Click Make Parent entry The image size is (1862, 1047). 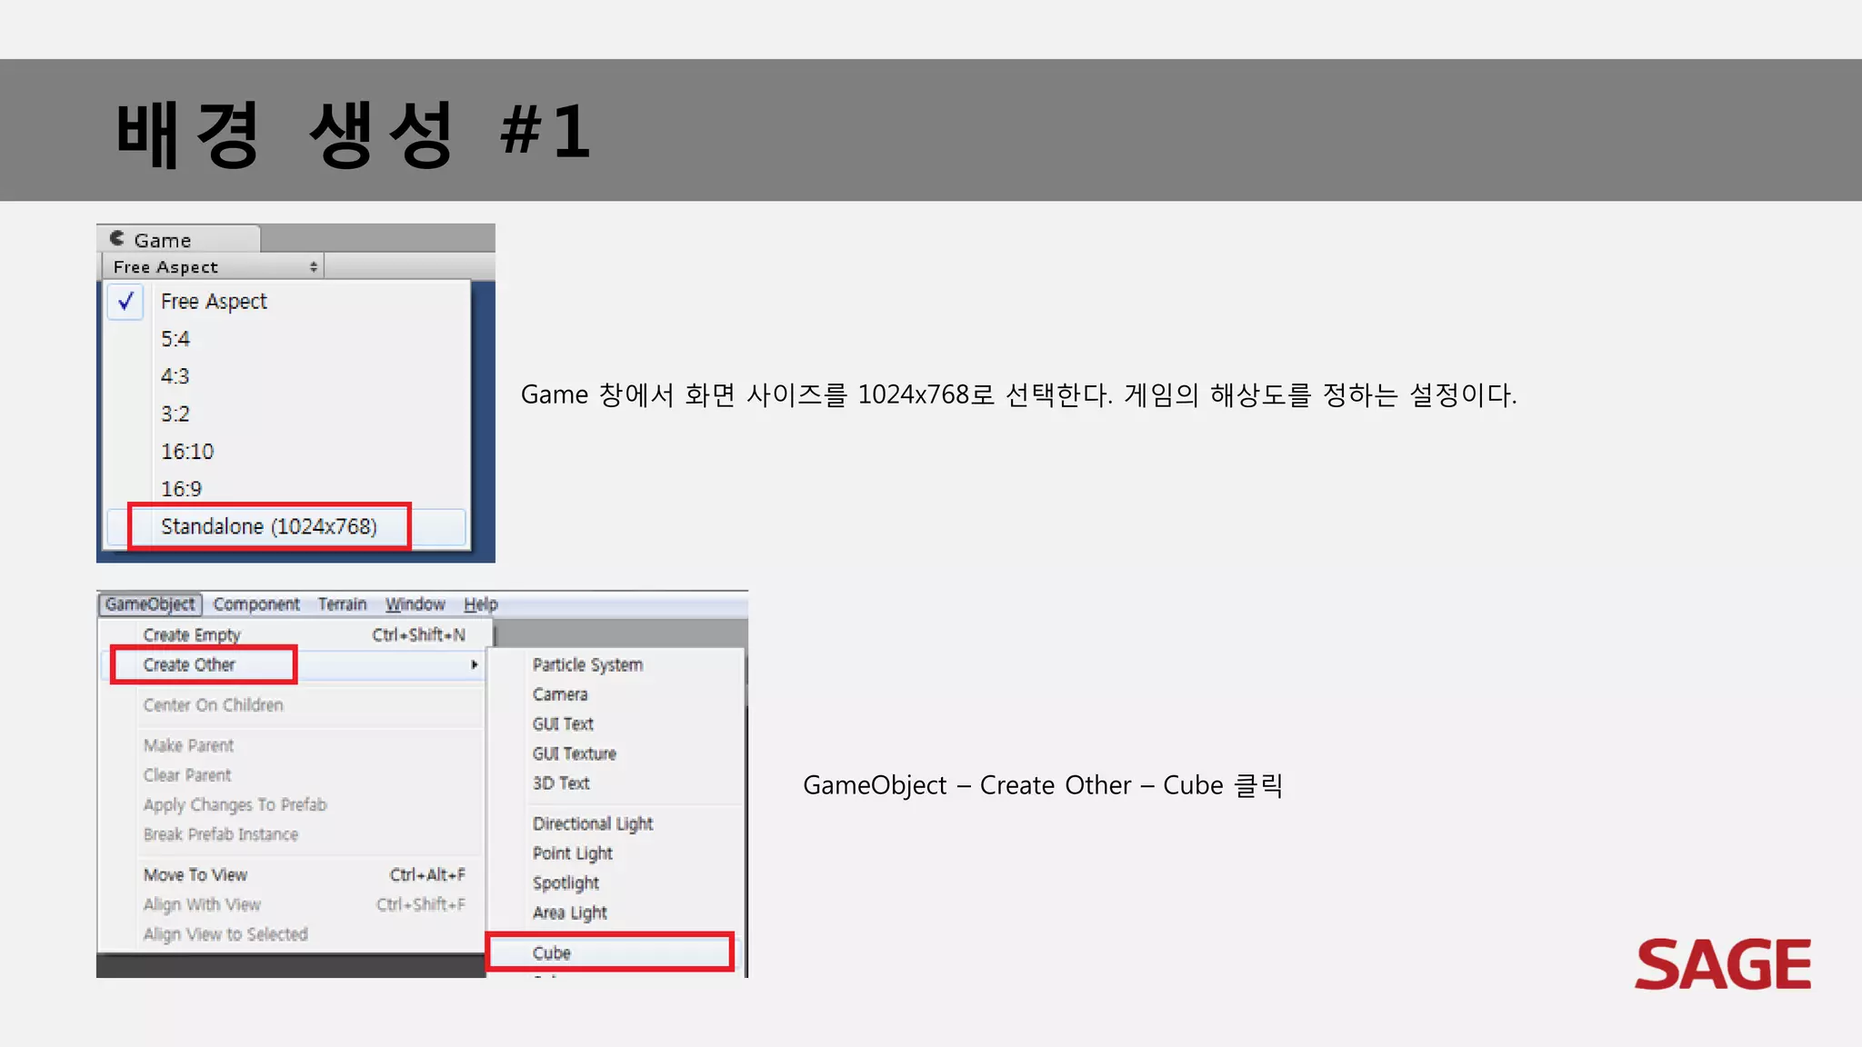pos(189,745)
